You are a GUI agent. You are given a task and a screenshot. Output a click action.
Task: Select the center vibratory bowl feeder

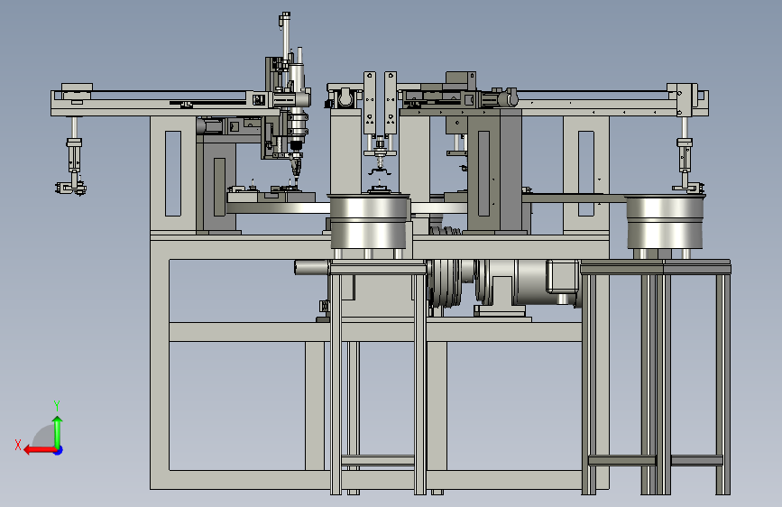coord(370,222)
